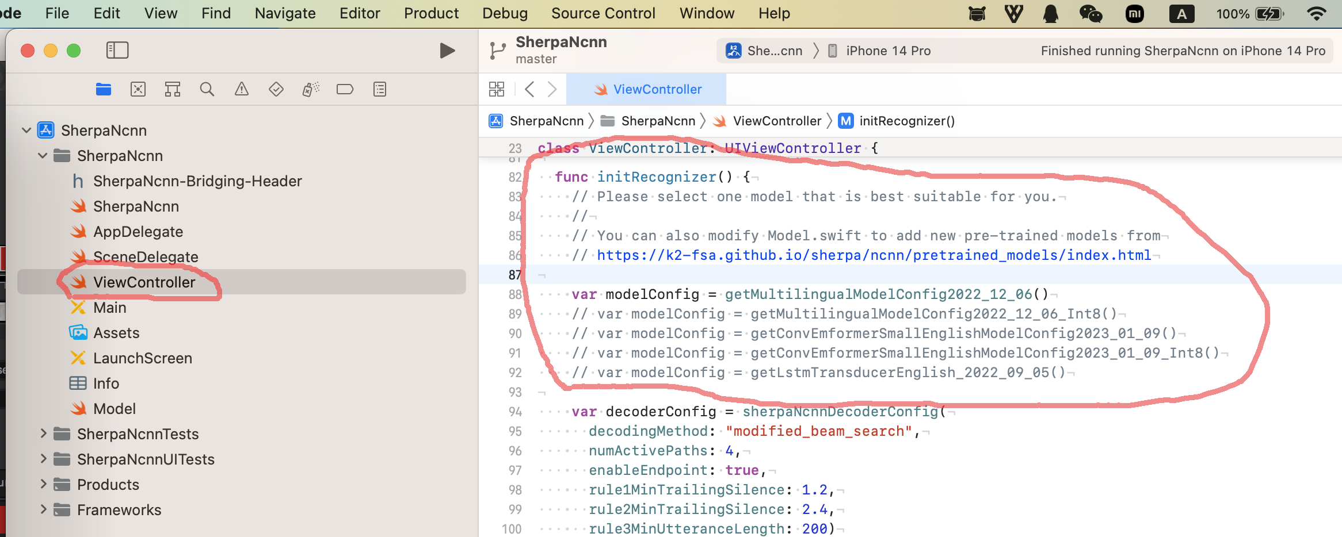Open the Window menu
The height and width of the screenshot is (537, 1342).
[x=707, y=13]
